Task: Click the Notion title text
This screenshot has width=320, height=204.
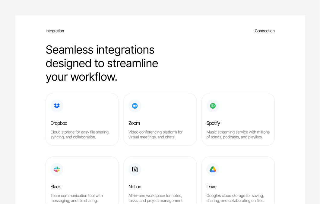Action: point(135,187)
